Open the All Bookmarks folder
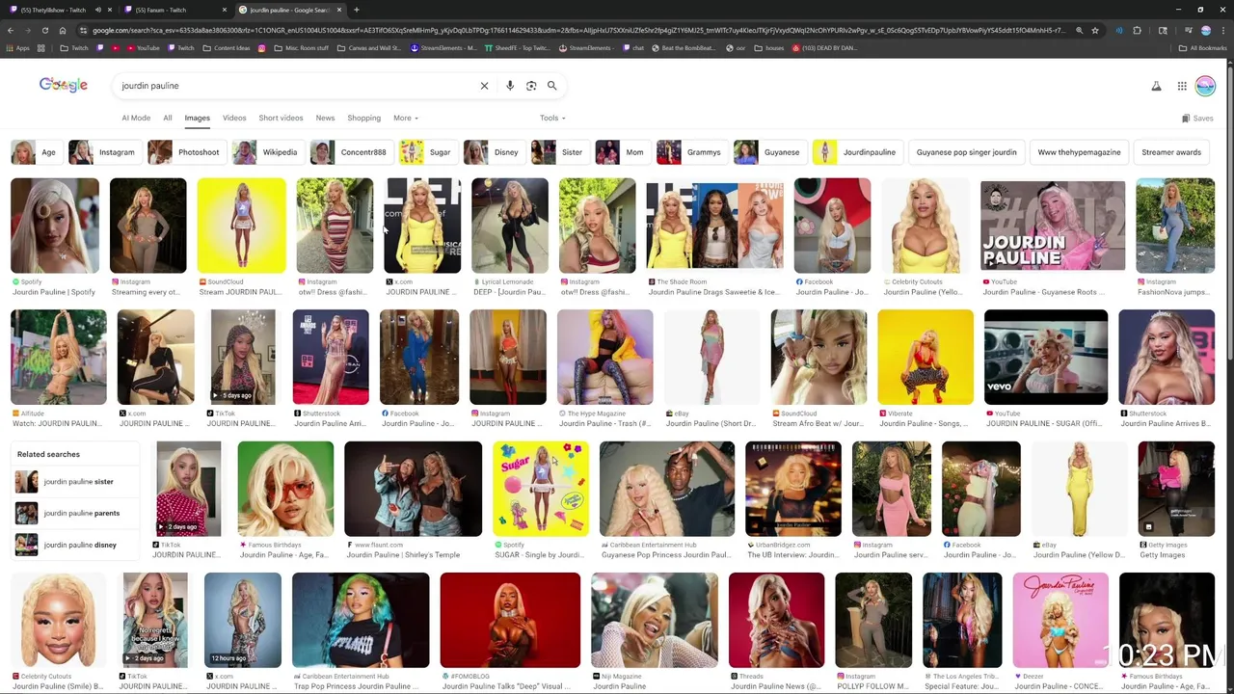 click(x=1202, y=48)
